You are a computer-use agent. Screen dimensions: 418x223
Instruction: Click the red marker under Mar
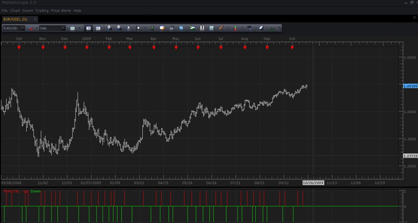click(130, 48)
